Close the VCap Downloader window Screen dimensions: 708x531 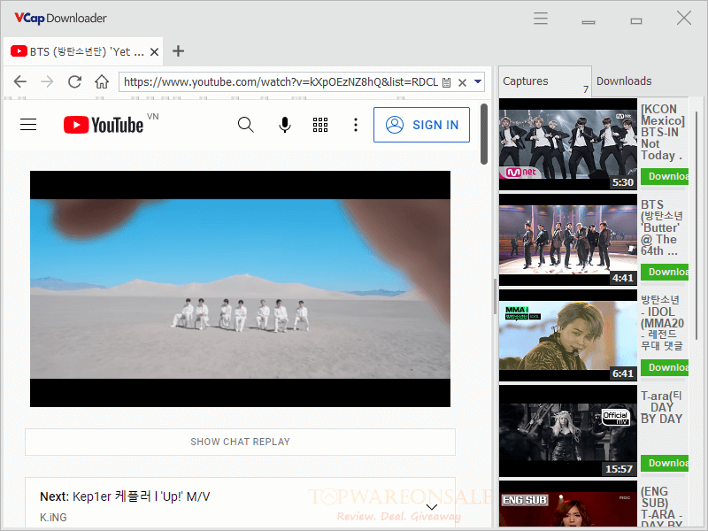684,19
